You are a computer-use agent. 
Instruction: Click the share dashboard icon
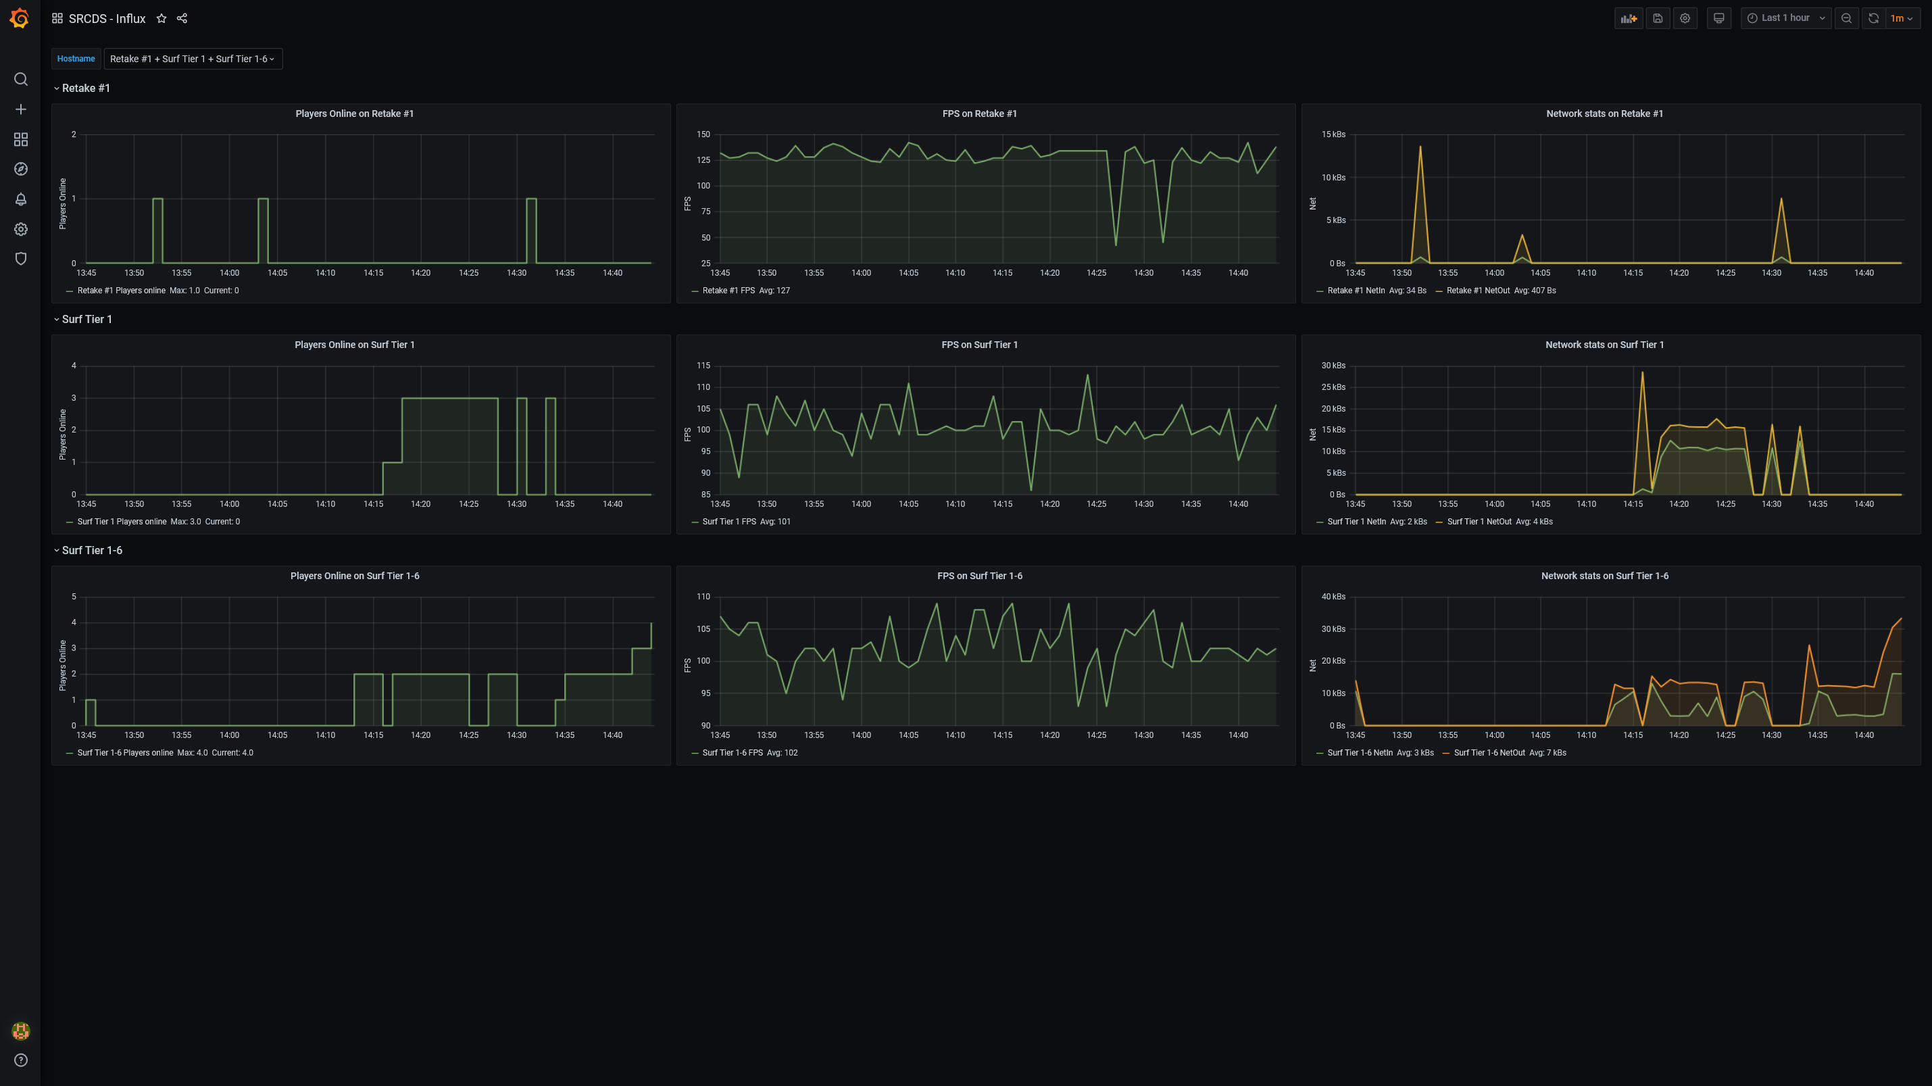point(182,19)
